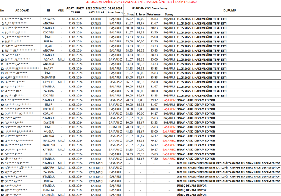Click the red table title about TERFİ TAKİP TABLOSU
Viewport: 281px width, 196px height.
141,2
